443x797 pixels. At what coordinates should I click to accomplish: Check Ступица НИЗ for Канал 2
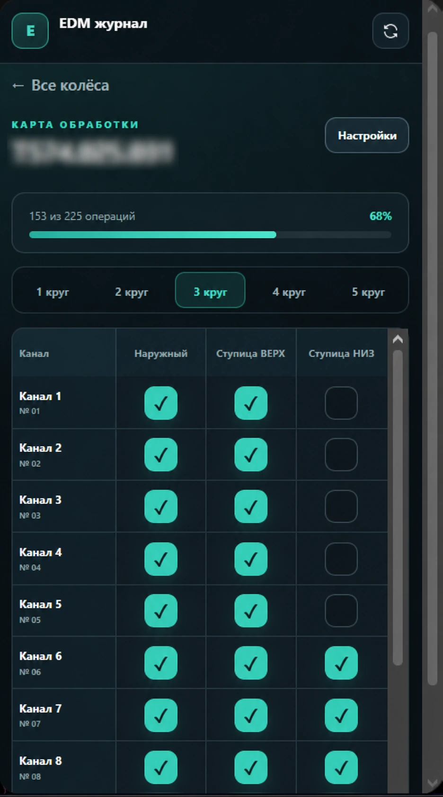[x=341, y=455]
